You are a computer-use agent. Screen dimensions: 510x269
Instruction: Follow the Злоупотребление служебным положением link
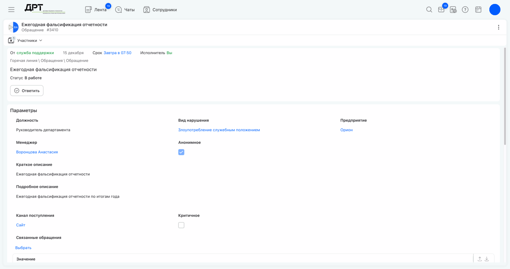[219, 130]
